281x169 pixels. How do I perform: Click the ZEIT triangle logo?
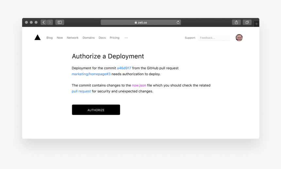(38, 38)
